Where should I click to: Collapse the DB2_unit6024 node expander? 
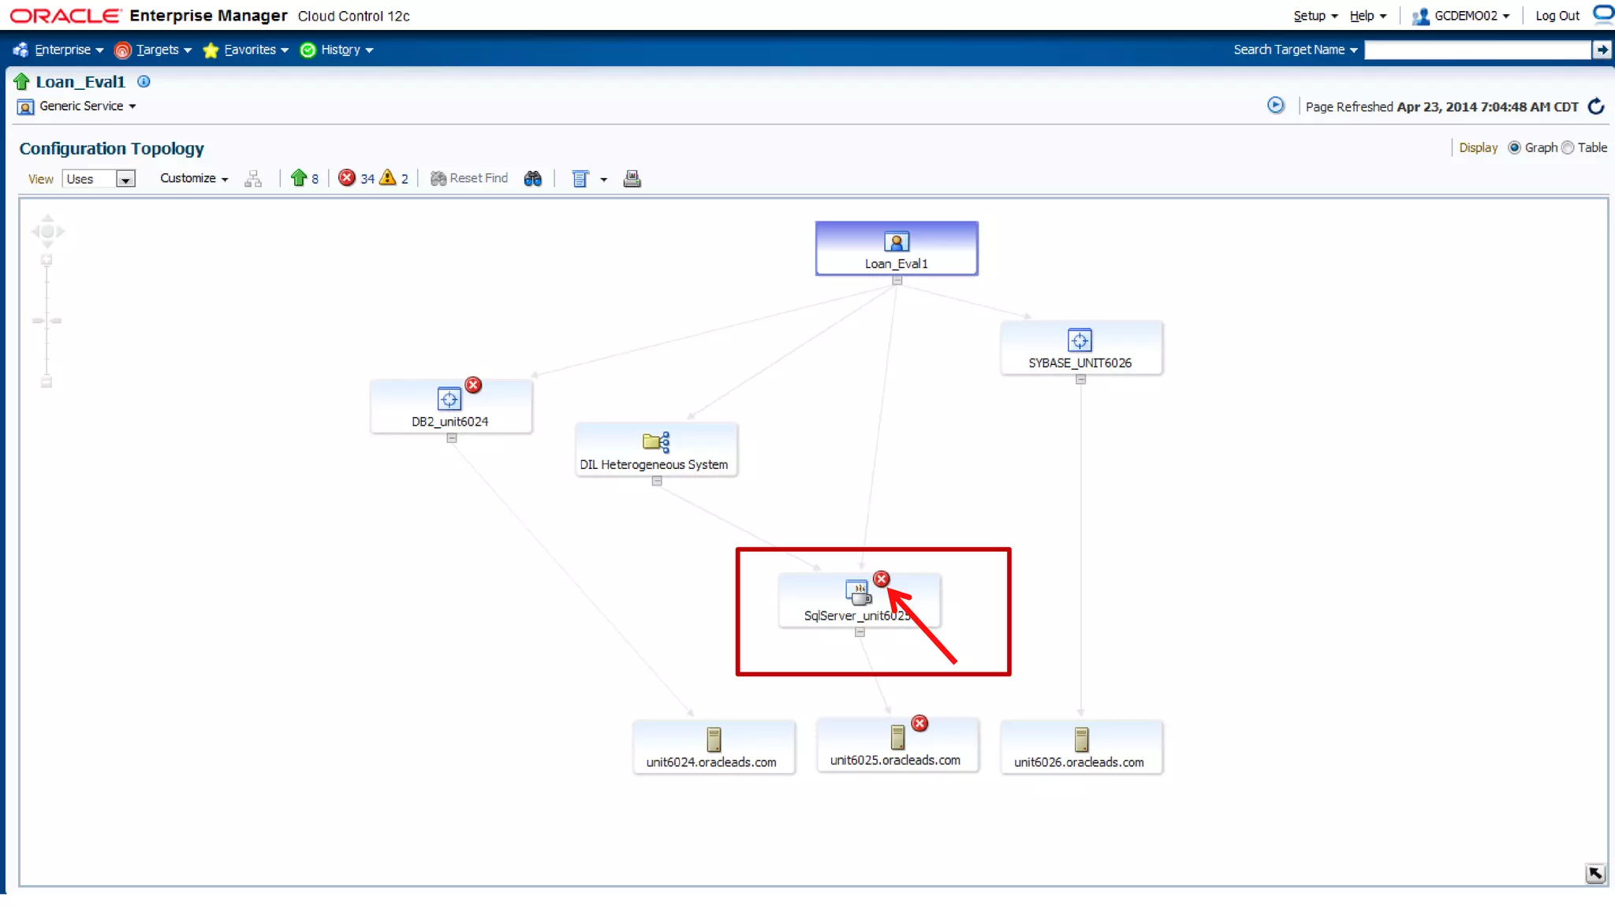click(x=452, y=438)
